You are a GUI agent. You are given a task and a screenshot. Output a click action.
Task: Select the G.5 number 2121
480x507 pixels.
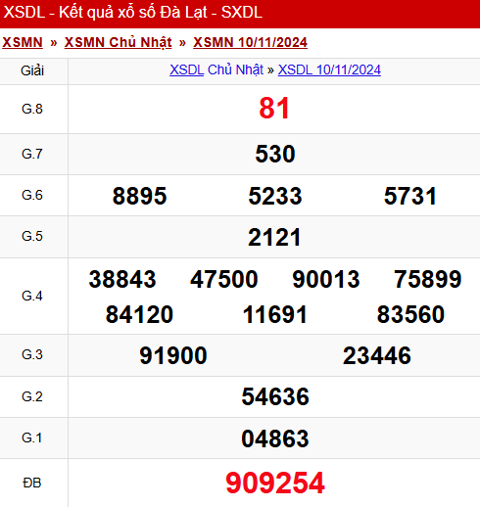(274, 237)
